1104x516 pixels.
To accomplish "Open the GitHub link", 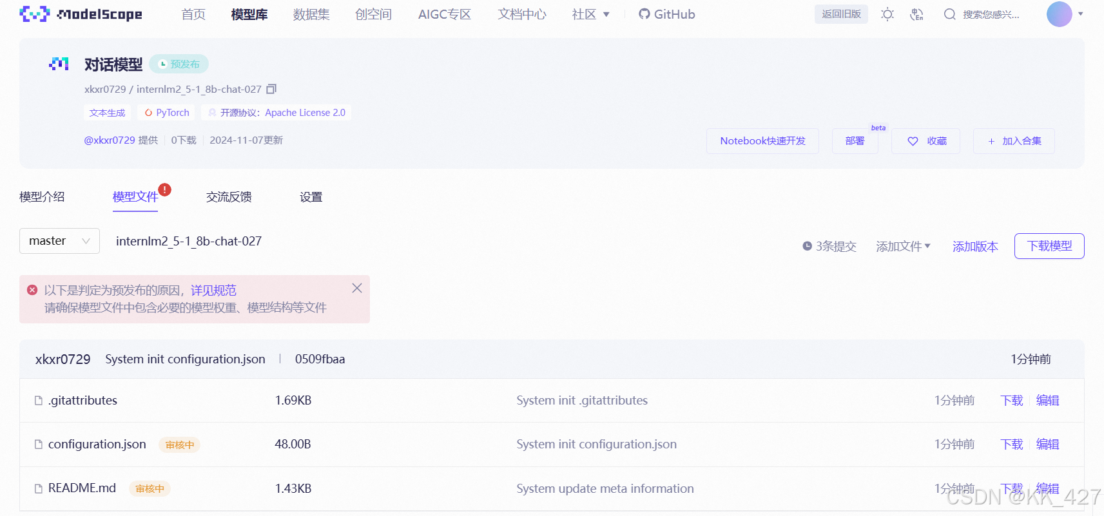I will coord(667,14).
